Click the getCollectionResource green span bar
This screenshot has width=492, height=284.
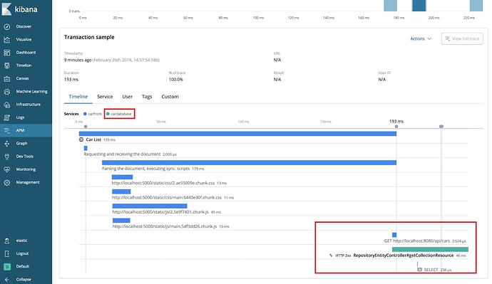pos(430,250)
